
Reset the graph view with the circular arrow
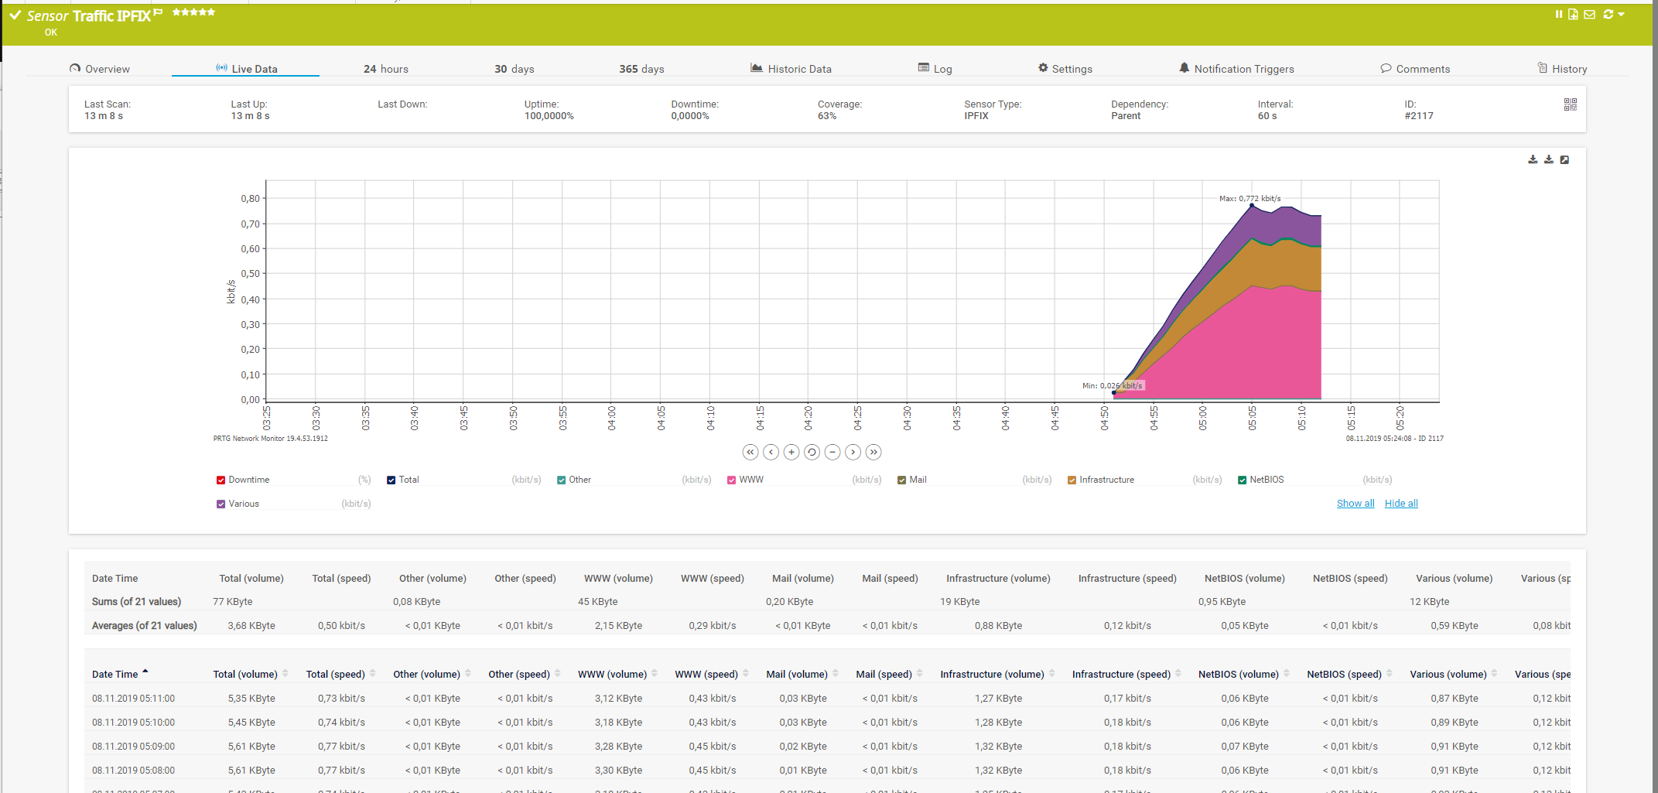coord(812,452)
